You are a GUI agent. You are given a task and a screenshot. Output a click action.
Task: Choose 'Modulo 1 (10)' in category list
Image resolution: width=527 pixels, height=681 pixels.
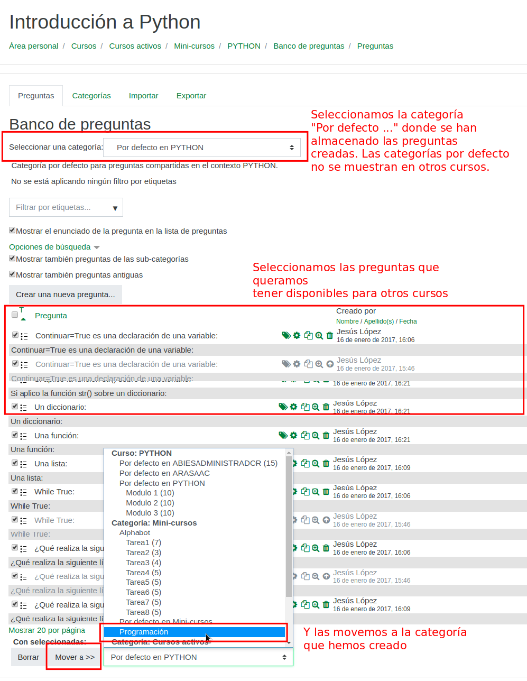pos(150,493)
